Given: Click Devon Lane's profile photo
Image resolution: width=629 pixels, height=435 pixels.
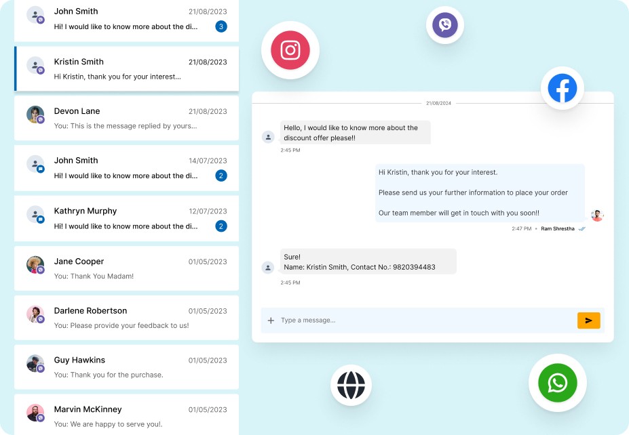Looking at the screenshot, I should (x=35, y=115).
